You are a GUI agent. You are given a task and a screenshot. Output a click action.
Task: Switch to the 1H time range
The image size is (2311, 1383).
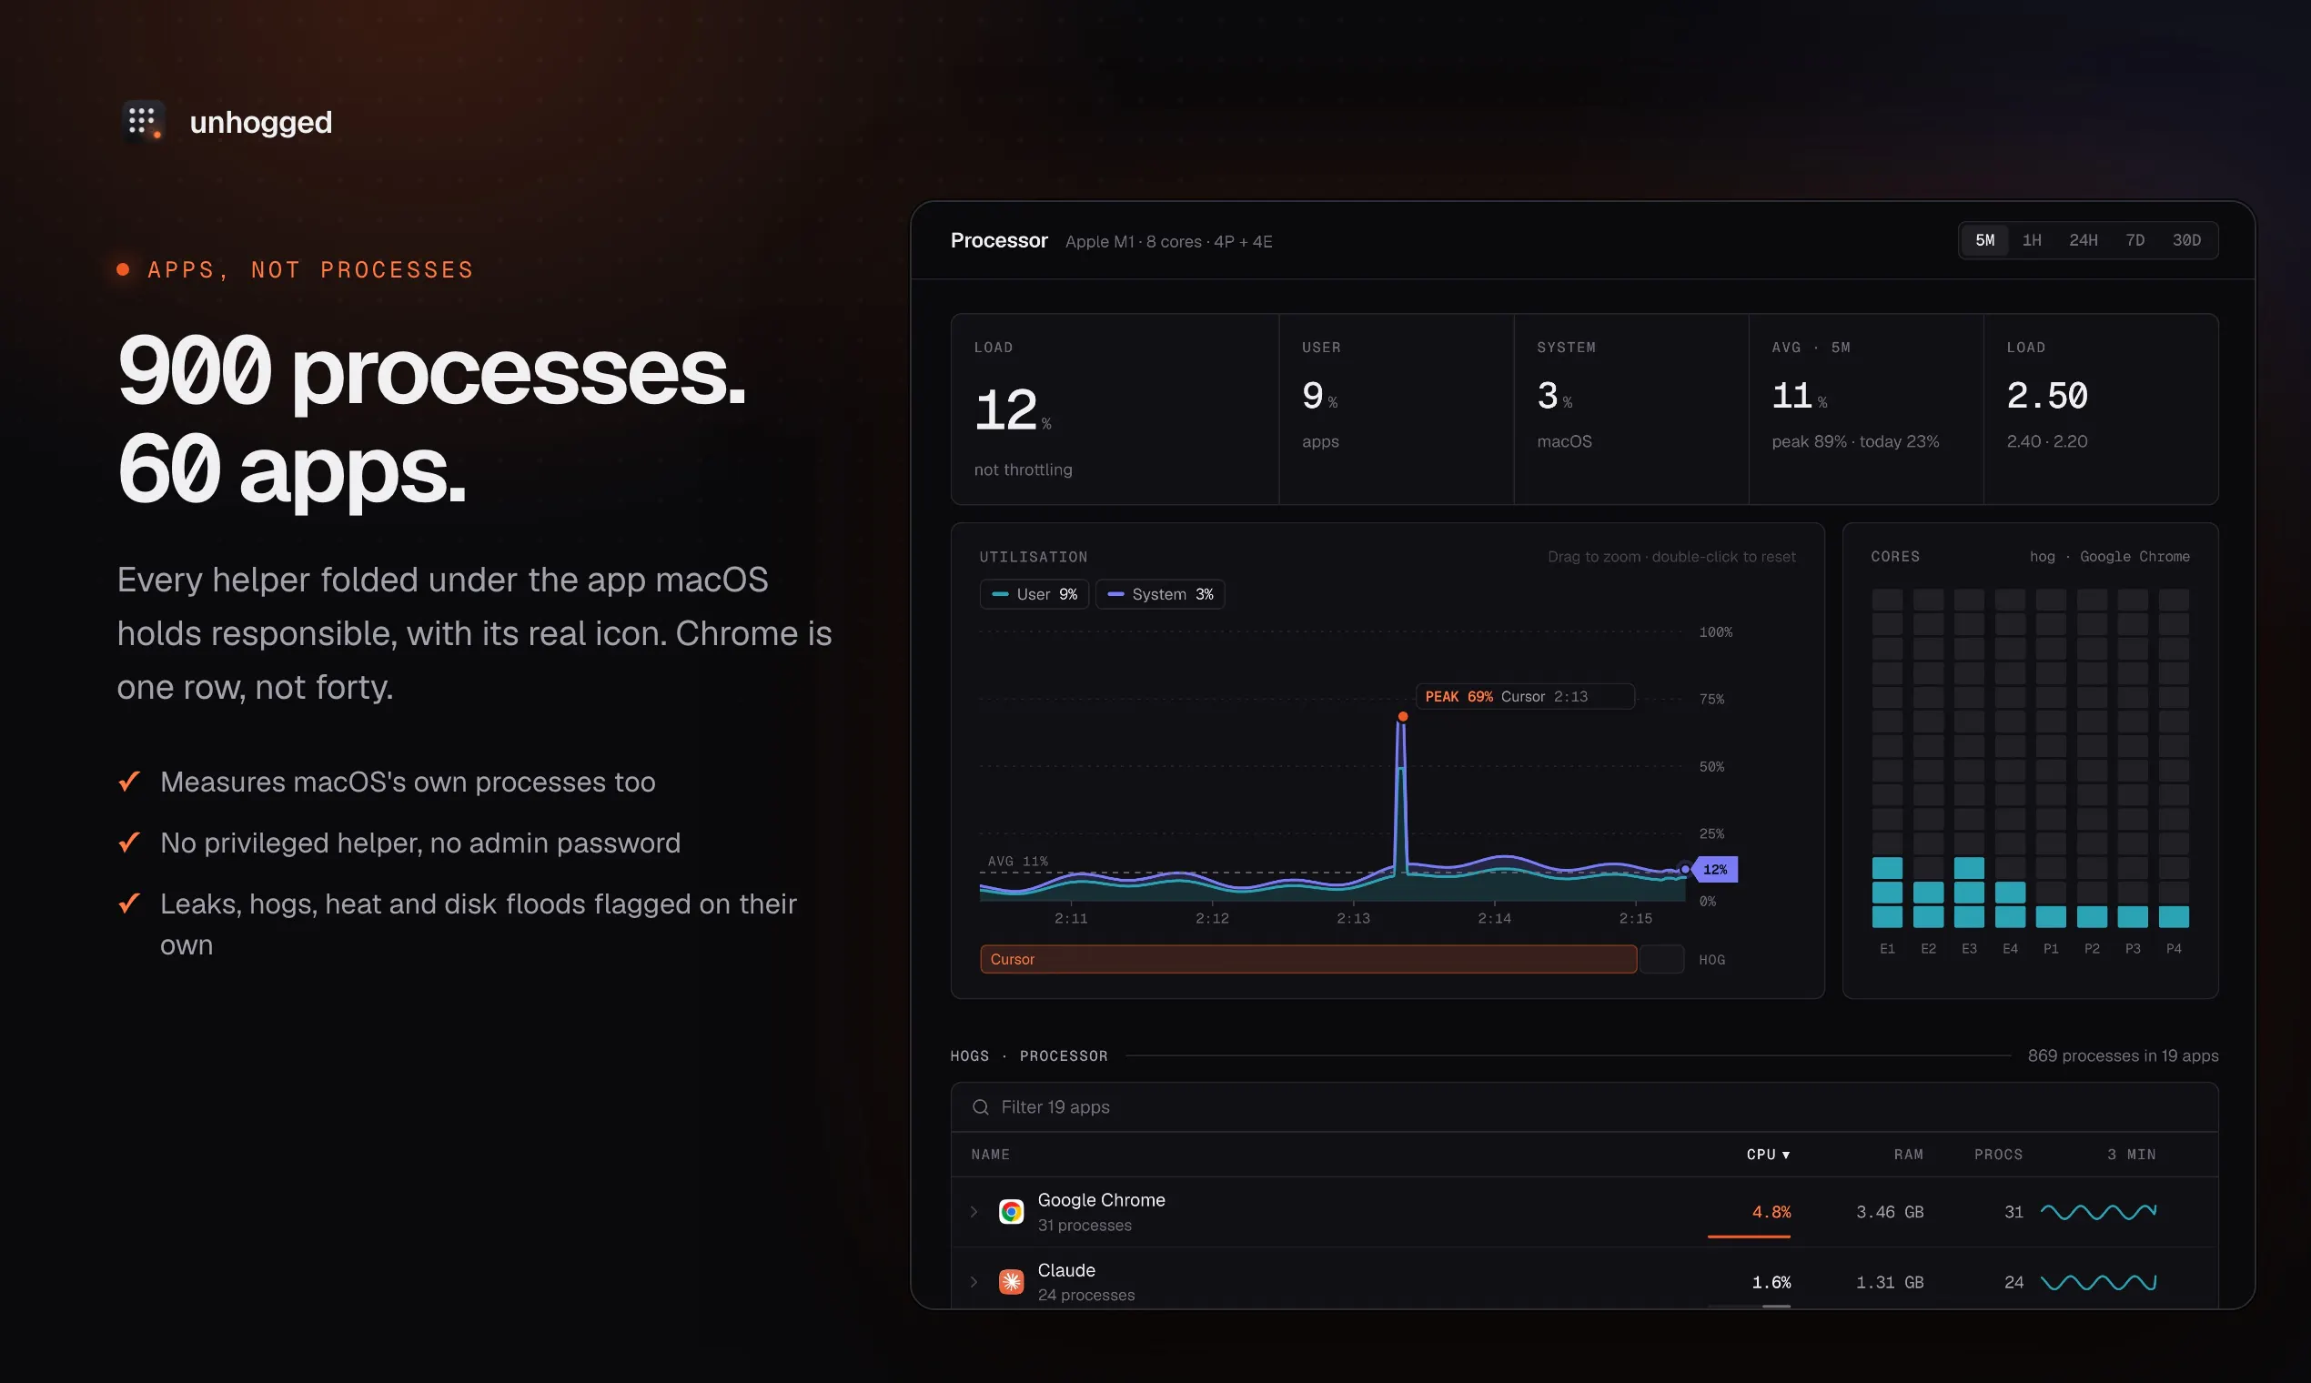(x=2032, y=240)
